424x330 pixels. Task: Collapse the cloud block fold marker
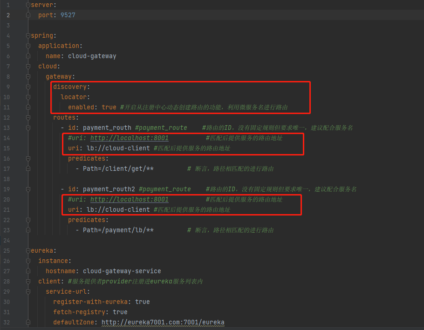28,67
